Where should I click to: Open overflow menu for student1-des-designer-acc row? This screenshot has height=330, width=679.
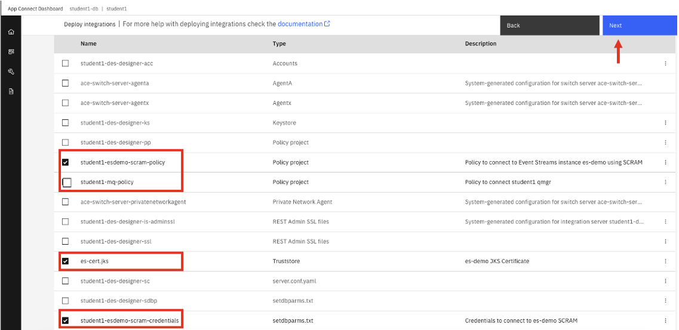pos(665,63)
